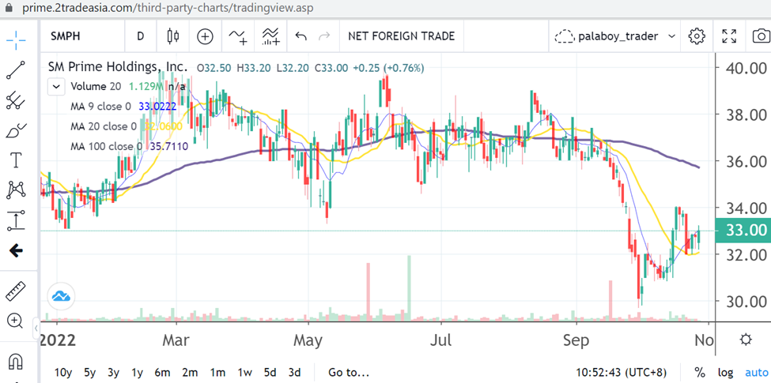Set the range to 10y
Image resolution: width=771 pixels, height=383 pixels.
[x=63, y=372]
